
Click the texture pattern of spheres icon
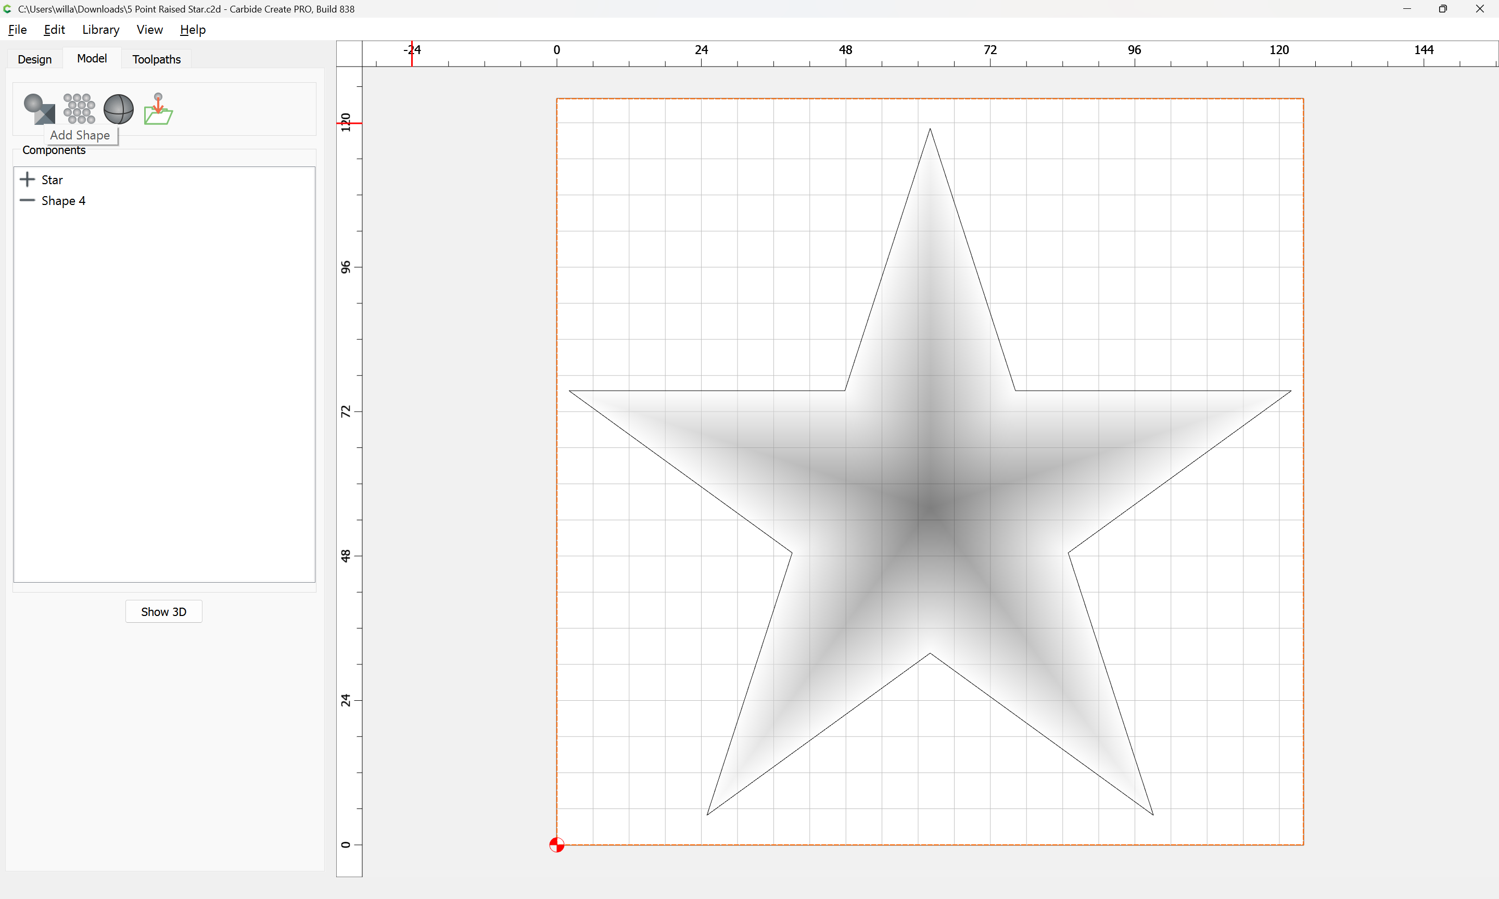[x=79, y=108]
